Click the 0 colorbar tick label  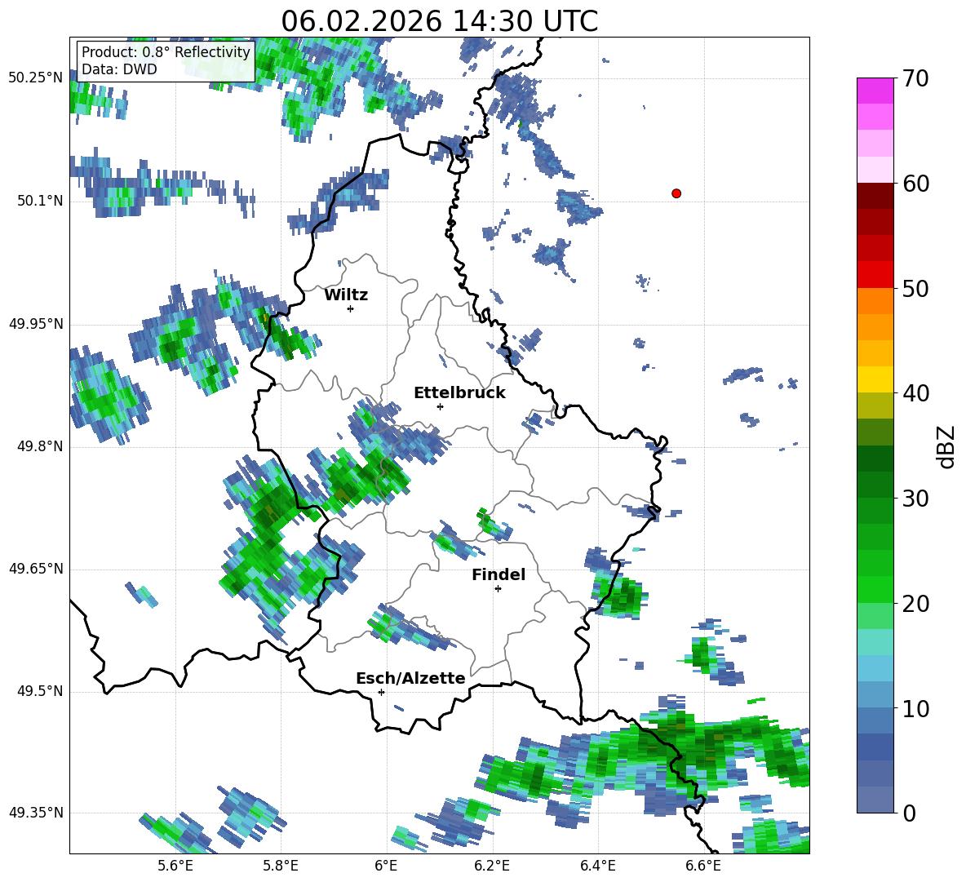[909, 813]
